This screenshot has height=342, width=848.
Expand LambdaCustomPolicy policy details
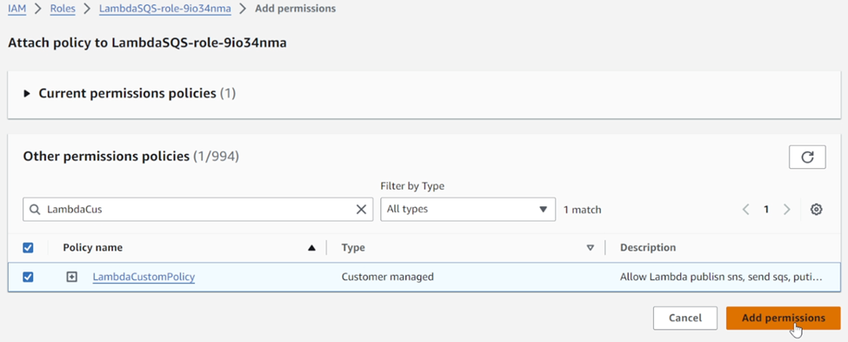(x=71, y=277)
